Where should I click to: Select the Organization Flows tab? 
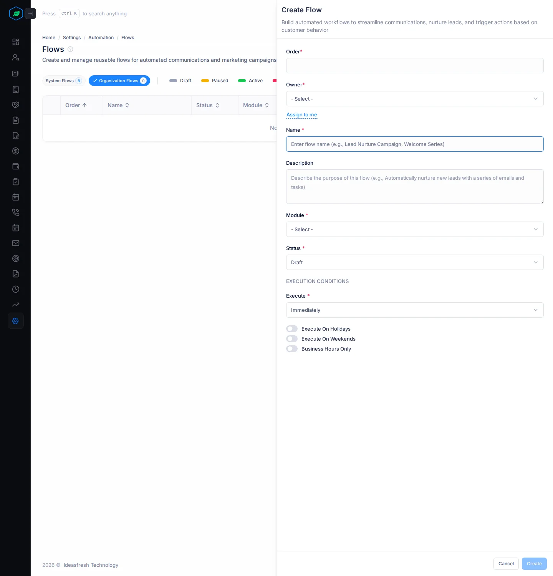pyautogui.click(x=119, y=81)
